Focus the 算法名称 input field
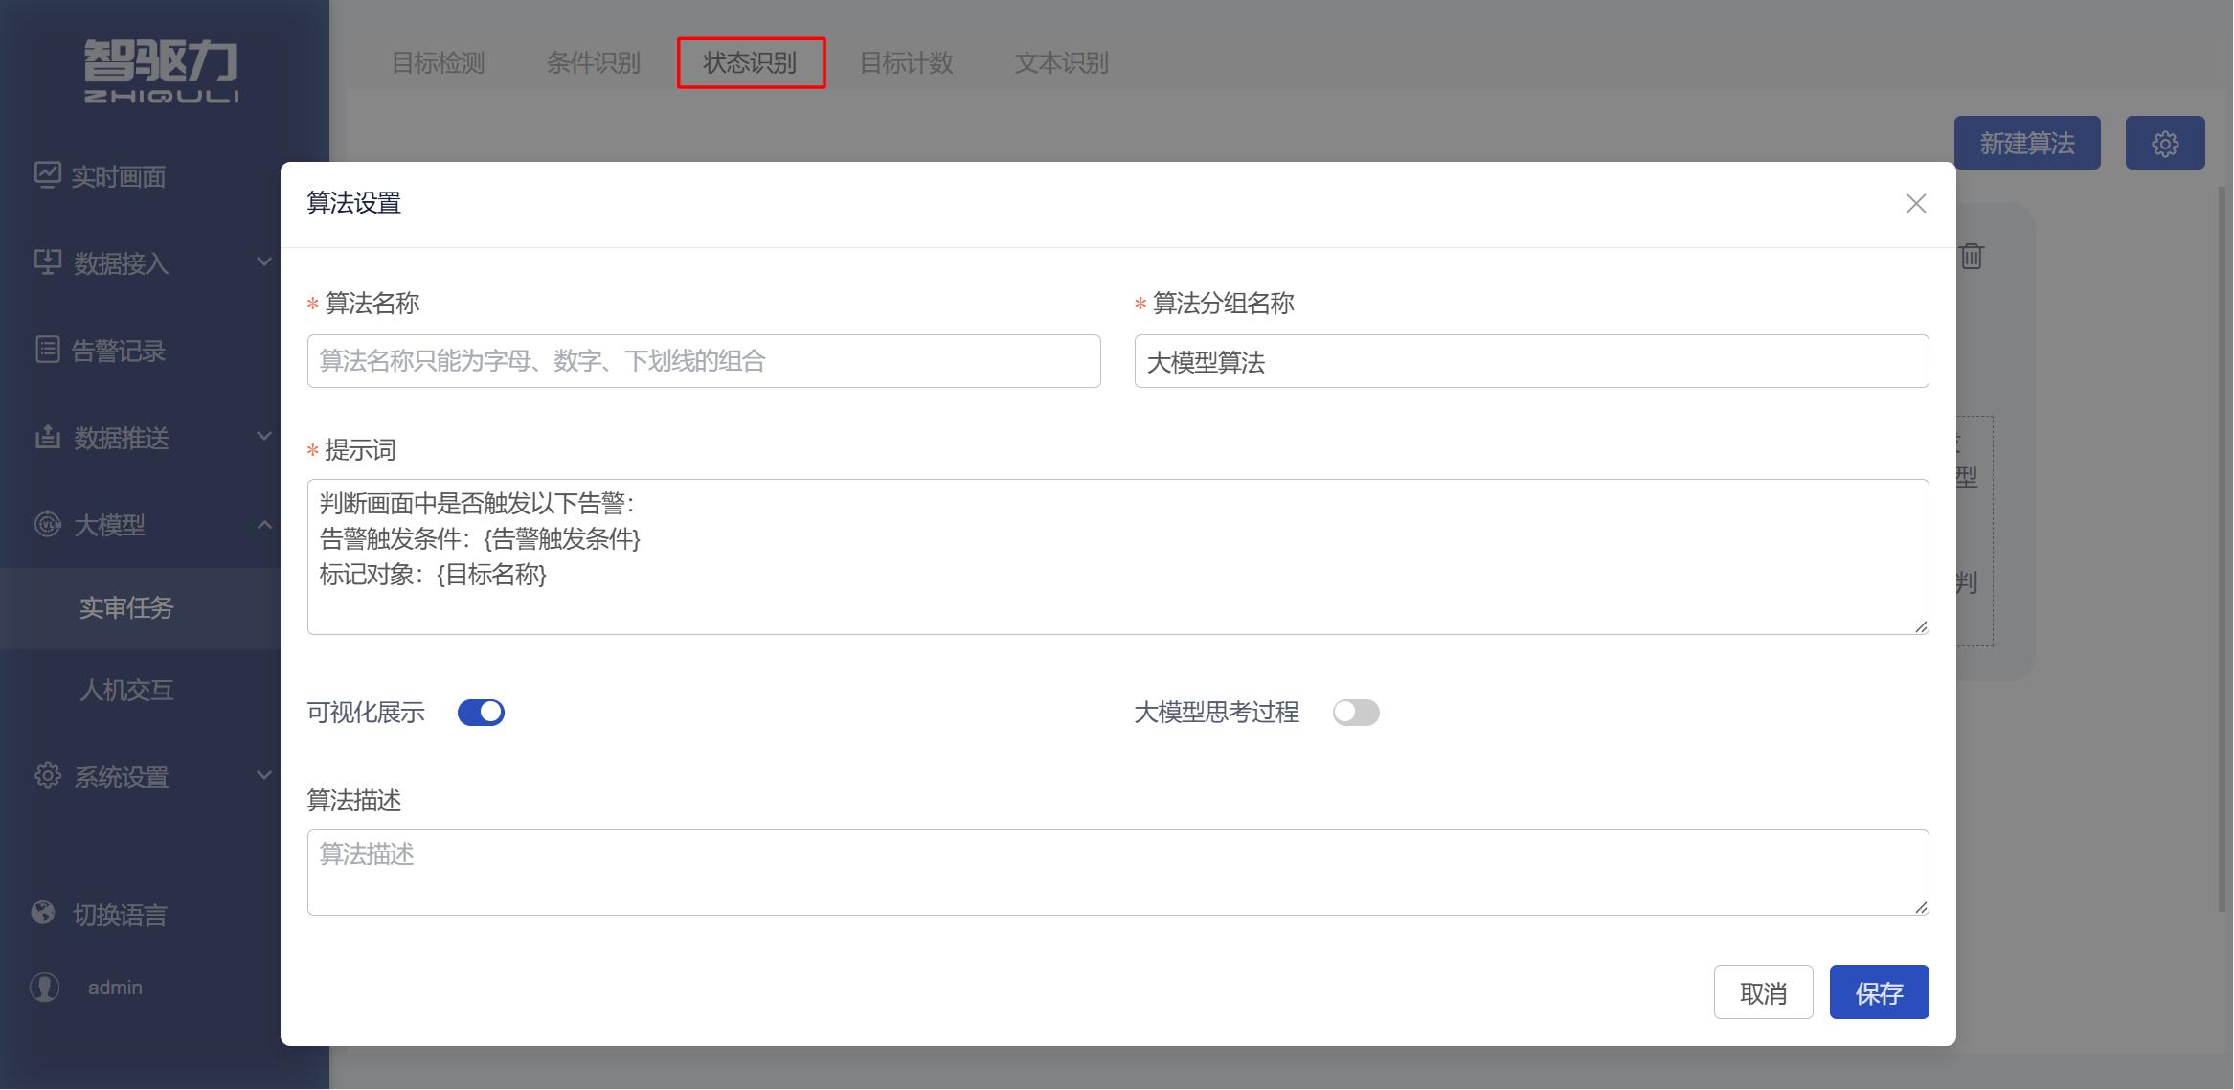The height and width of the screenshot is (1090, 2234). point(704,361)
